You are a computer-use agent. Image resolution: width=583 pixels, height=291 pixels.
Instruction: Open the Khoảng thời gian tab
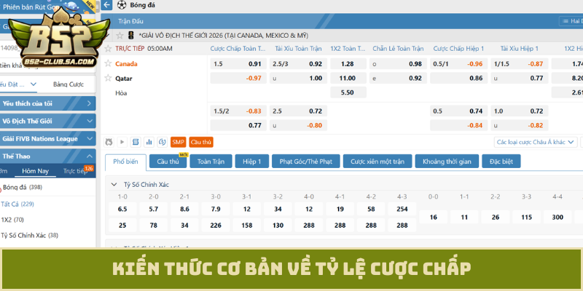(447, 162)
